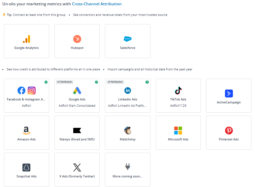This screenshot has height=187, width=255.
Task: Open the Cross-Channel Attribution link
Action: pos(97,4)
